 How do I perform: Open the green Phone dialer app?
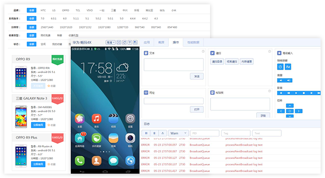click(80, 161)
